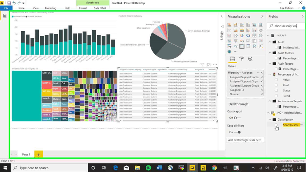Select the Pie chart visualization icon
This screenshot has height=173, width=307.
click(242, 36)
